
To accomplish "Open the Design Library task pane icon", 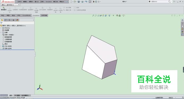I will (x=182, y=23).
